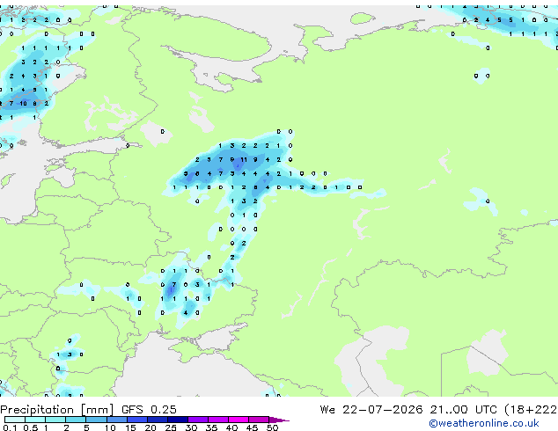558x431 pixels.
Task: Click the '11' precipitation value on the map
Action: pos(244,160)
